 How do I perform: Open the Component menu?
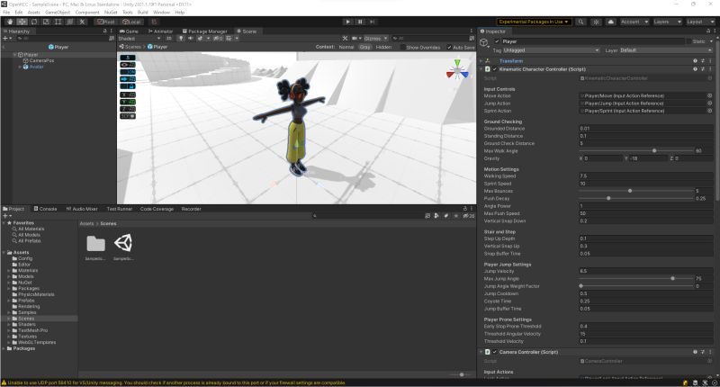(86, 13)
